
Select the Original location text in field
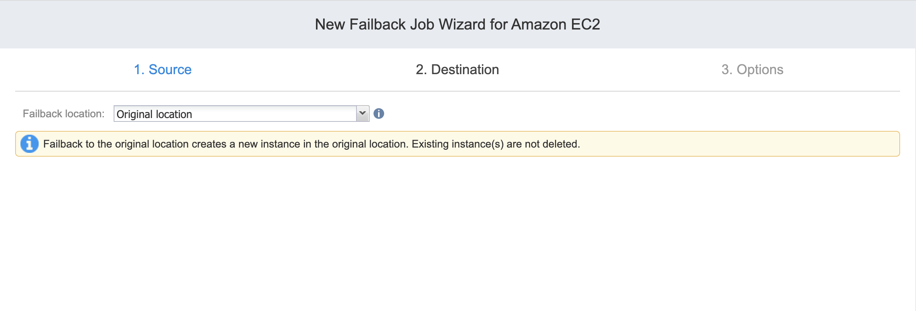pyautogui.click(x=154, y=114)
